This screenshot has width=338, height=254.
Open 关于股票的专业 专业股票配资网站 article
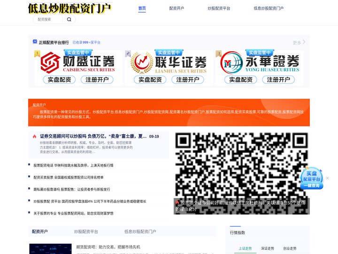pos(73,214)
